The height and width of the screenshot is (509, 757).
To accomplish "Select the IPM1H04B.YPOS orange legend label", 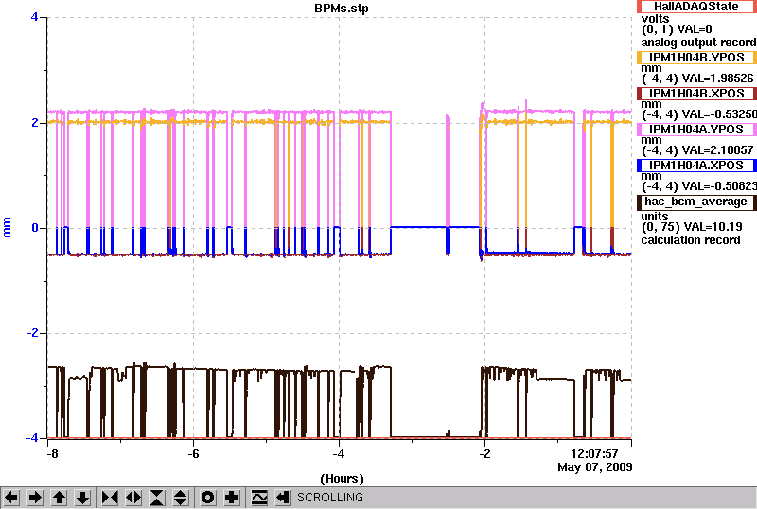I will pos(696,58).
